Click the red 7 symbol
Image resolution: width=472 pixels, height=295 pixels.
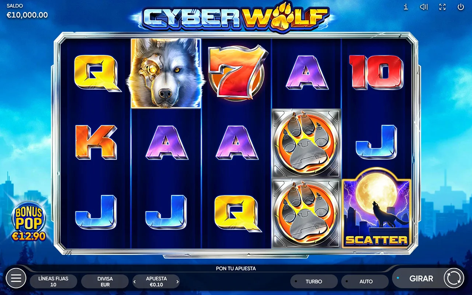236,73
